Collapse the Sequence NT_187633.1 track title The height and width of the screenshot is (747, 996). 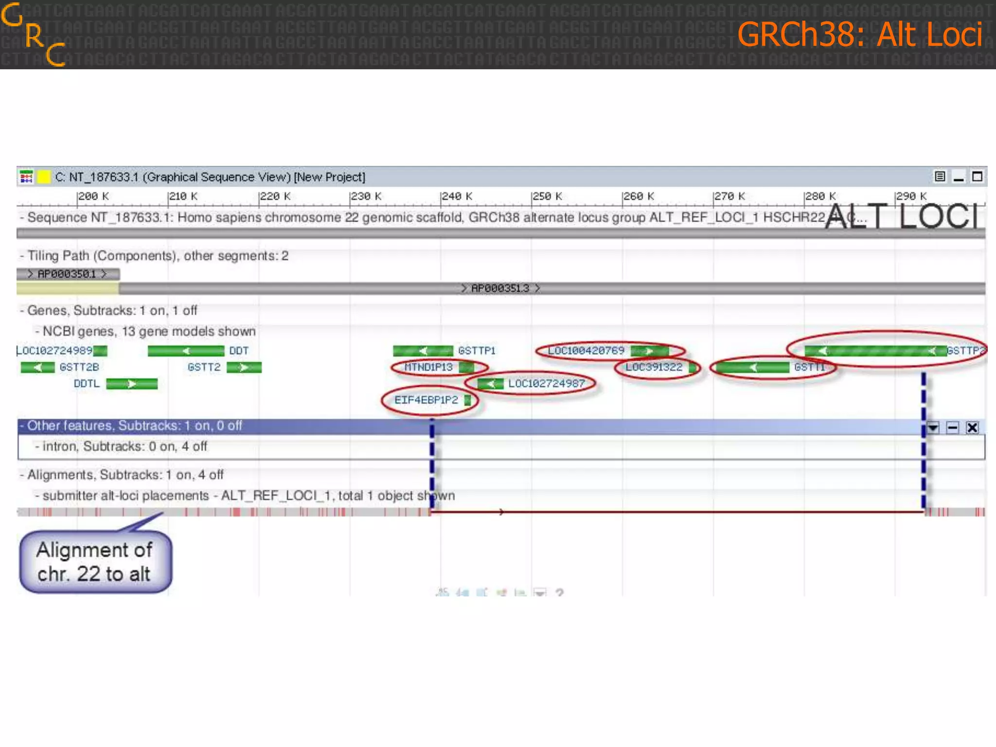click(x=22, y=217)
